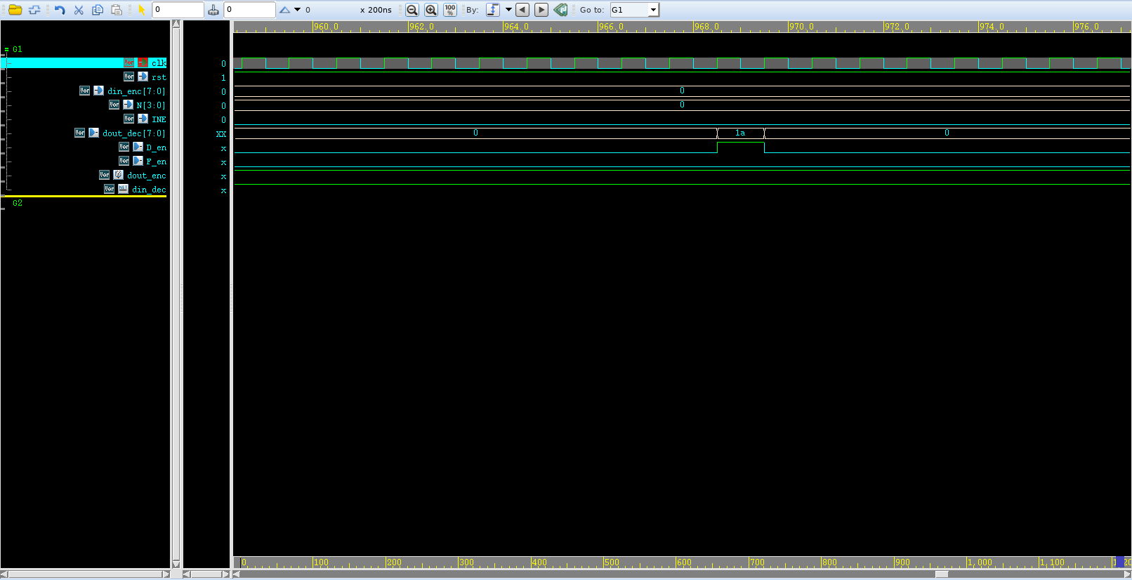Image resolution: width=1132 pixels, height=580 pixels.
Task: Click the marker time input field
Action: click(250, 10)
